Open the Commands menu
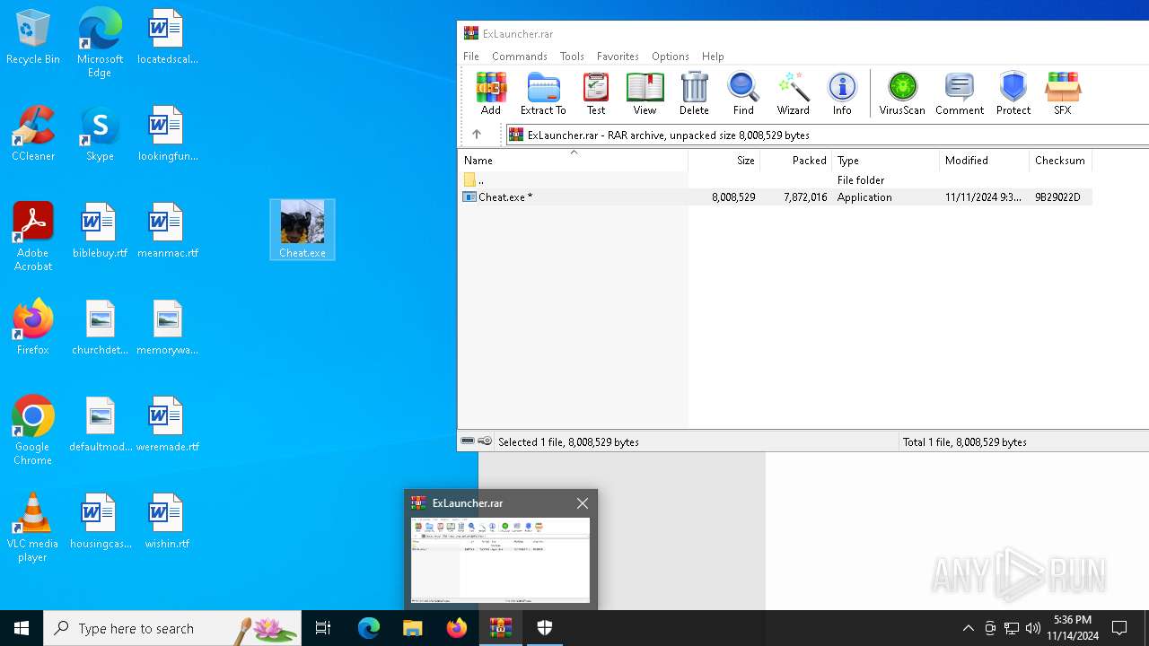This screenshot has width=1149, height=646. click(520, 56)
